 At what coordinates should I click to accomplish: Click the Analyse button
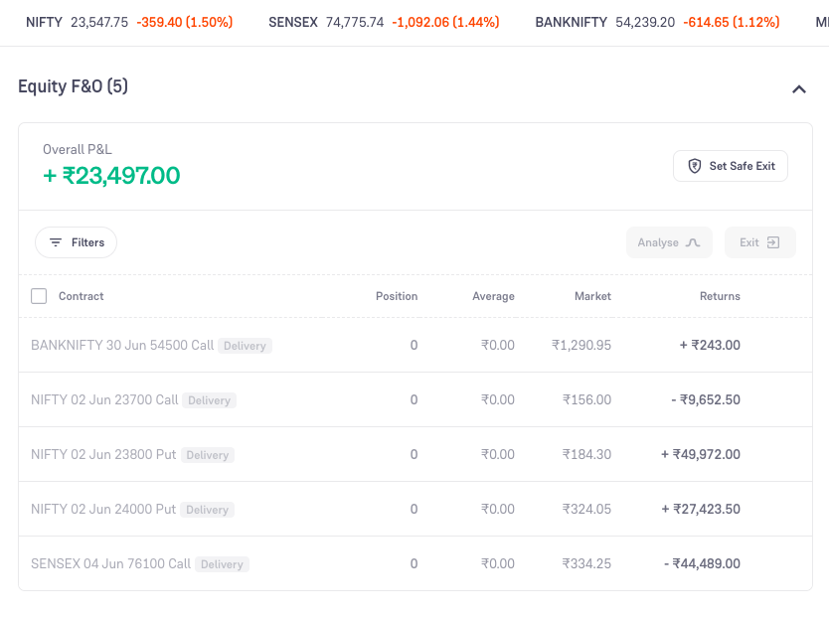[x=669, y=242]
